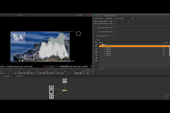Switch to the Brush/Strokes tab
The height and width of the screenshot is (113, 170).
99,18
